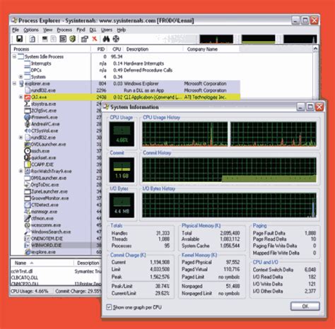Click the I/O mini graph in the toolbar
Screen dimensions: 335x329
tap(300, 39)
